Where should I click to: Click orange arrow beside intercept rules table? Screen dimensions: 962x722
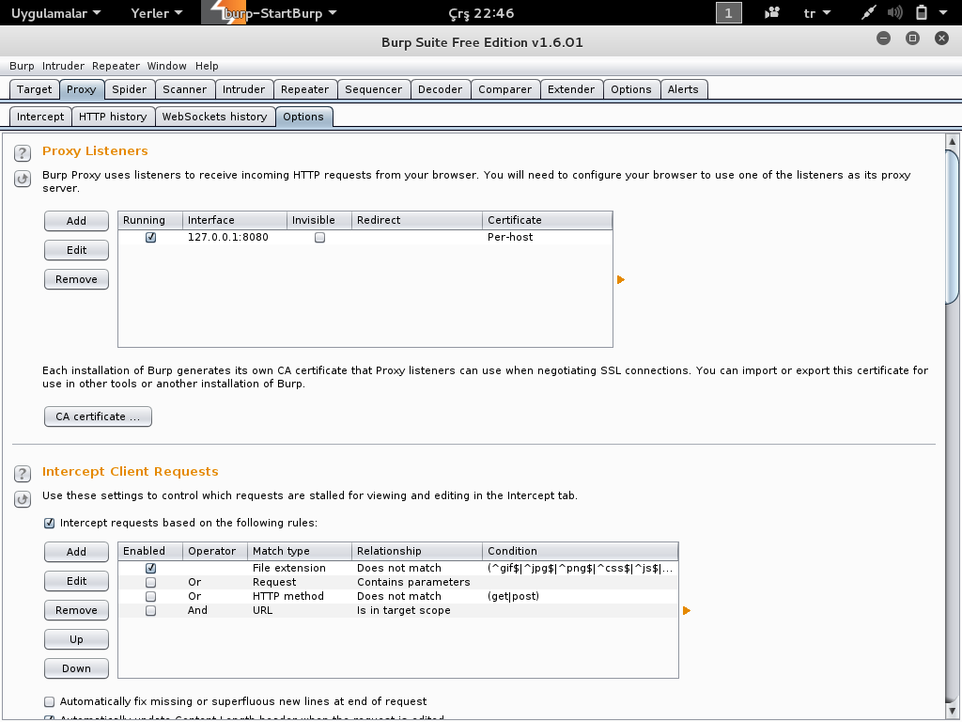[x=687, y=610]
